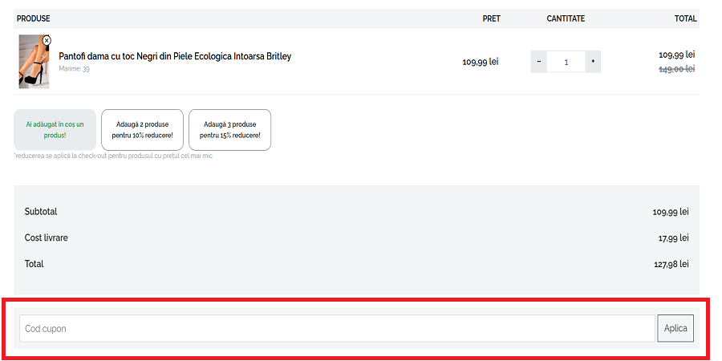Increase product quantity with plus button

click(x=593, y=62)
